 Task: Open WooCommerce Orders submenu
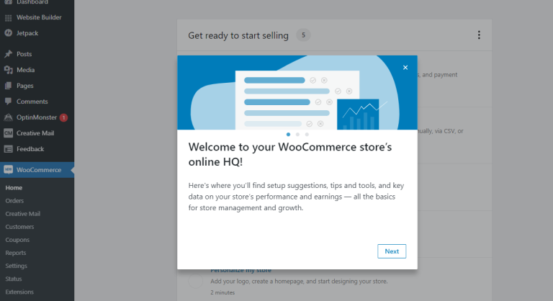[14, 201]
